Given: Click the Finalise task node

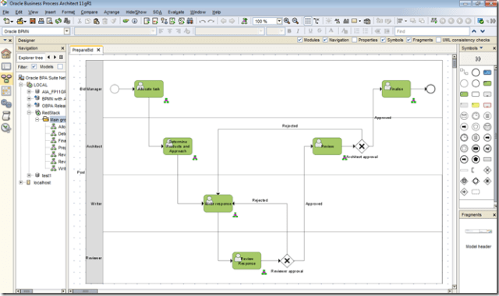Looking at the screenshot, I should 396,89.
